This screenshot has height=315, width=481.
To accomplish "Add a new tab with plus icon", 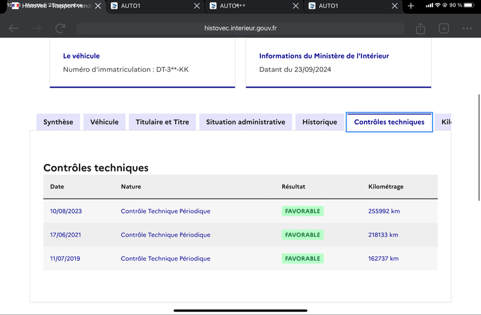I will click(x=411, y=6).
